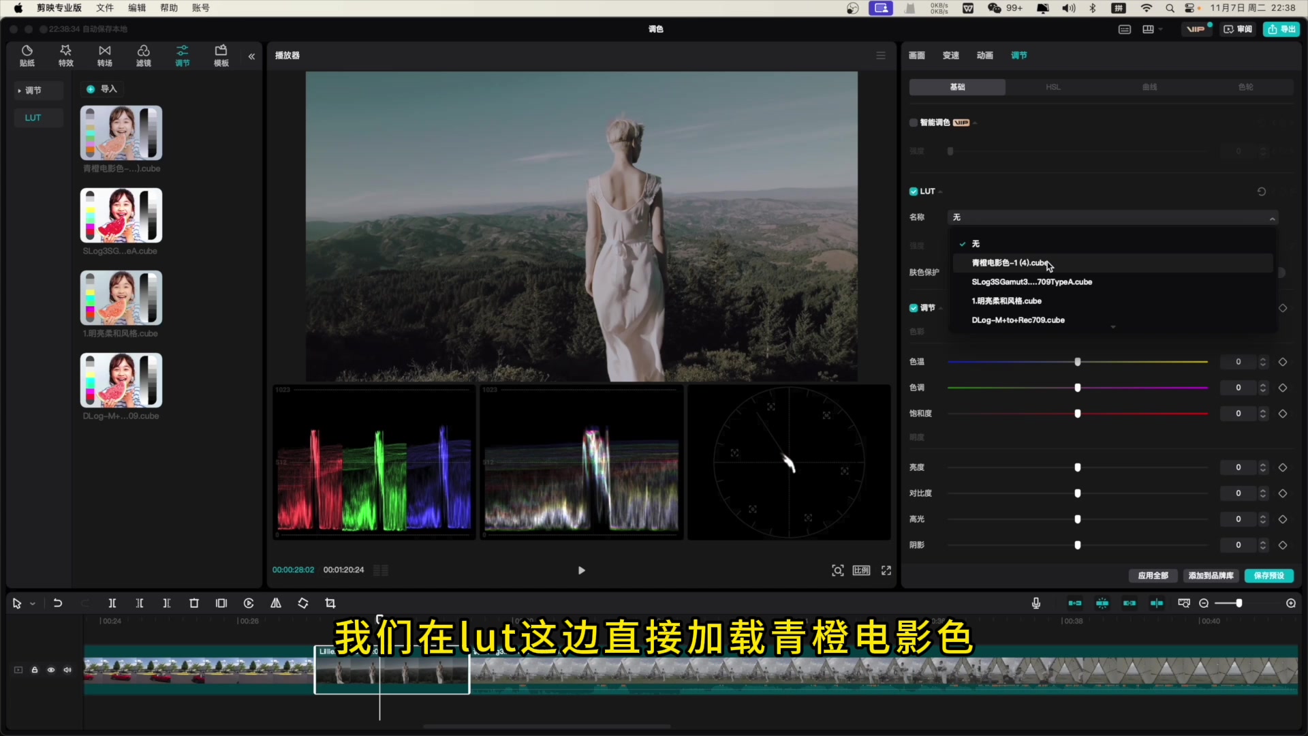1308x736 pixels.
Task: Open the 滤镜 filters panel
Action: coord(144,56)
